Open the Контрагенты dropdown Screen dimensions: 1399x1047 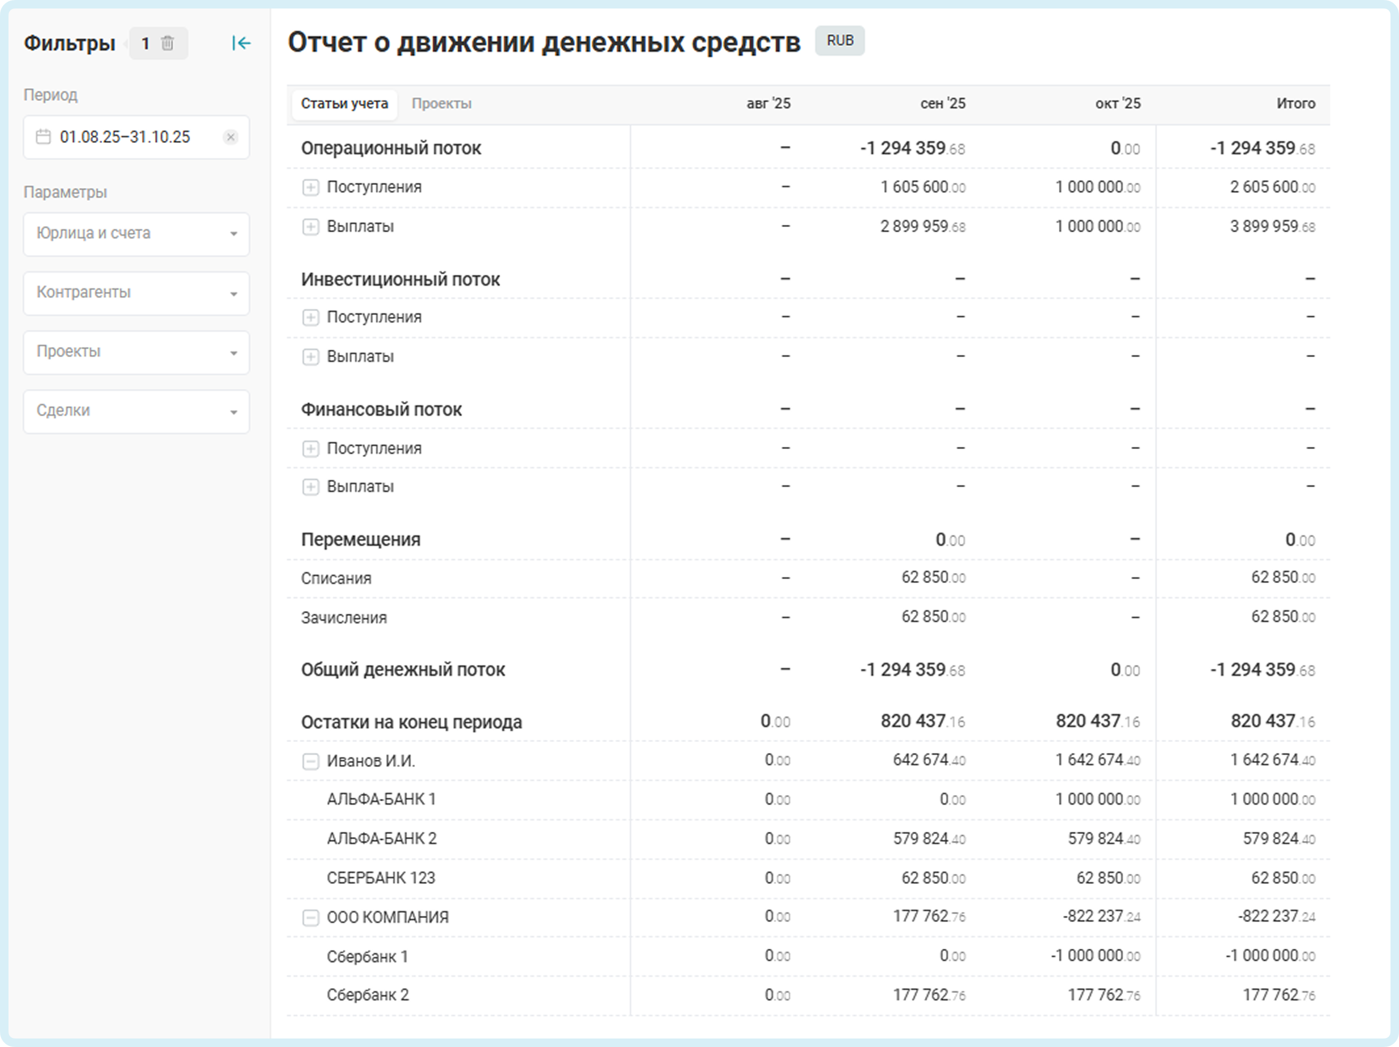click(x=137, y=293)
